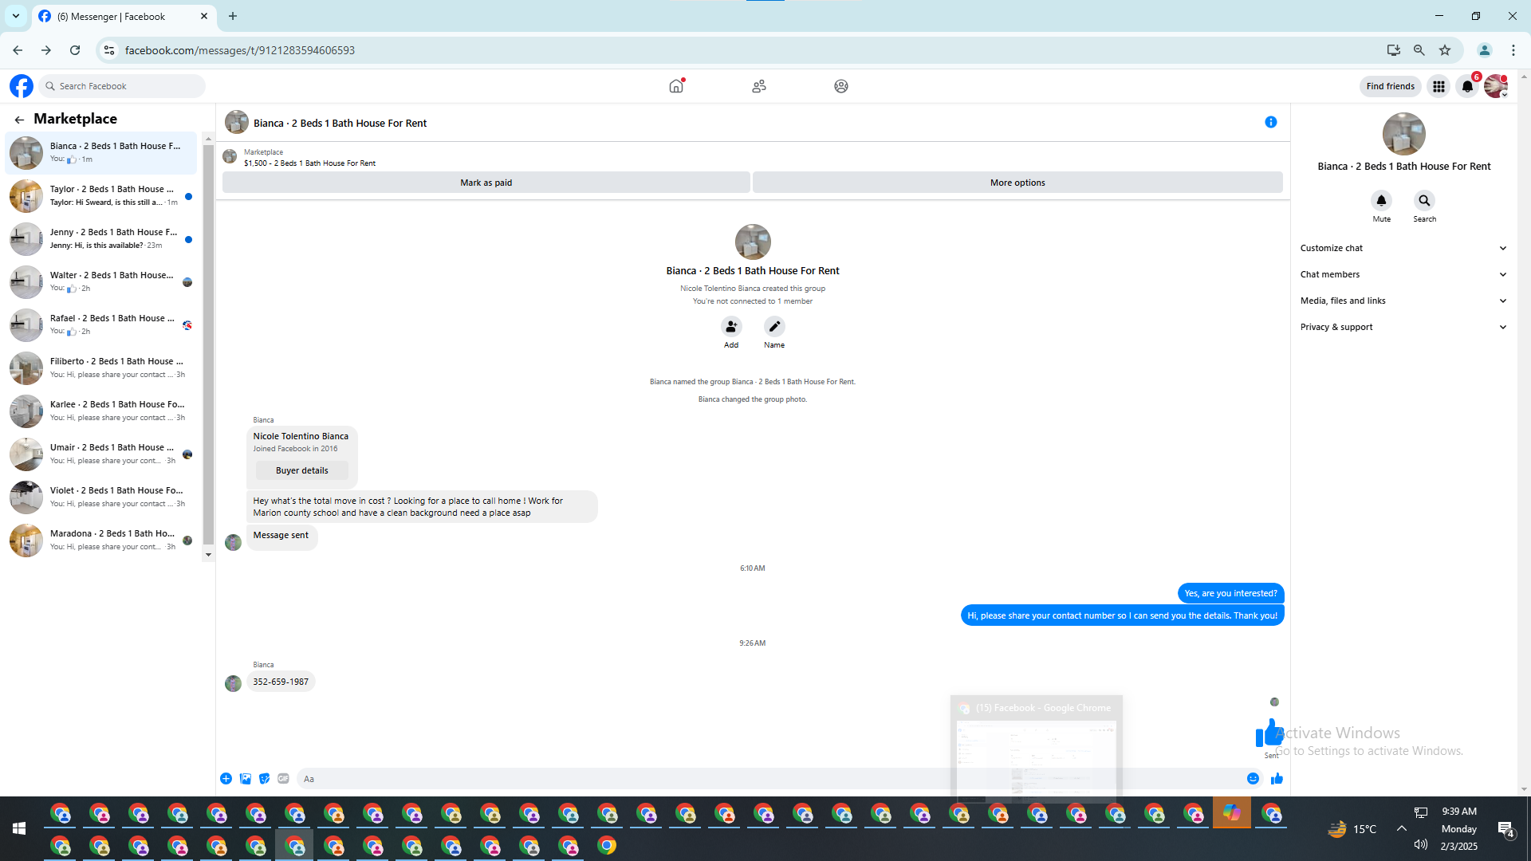Open Umair's conversation
Image resolution: width=1531 pixels, height=861 pixels.
click(x=101, y=454)
